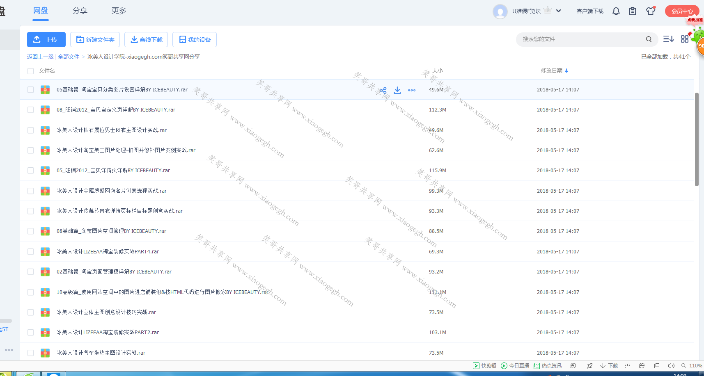Click the 上传 upload button
Image resolution: width=704 pixels, height=376 pixels.
[46, 40]
